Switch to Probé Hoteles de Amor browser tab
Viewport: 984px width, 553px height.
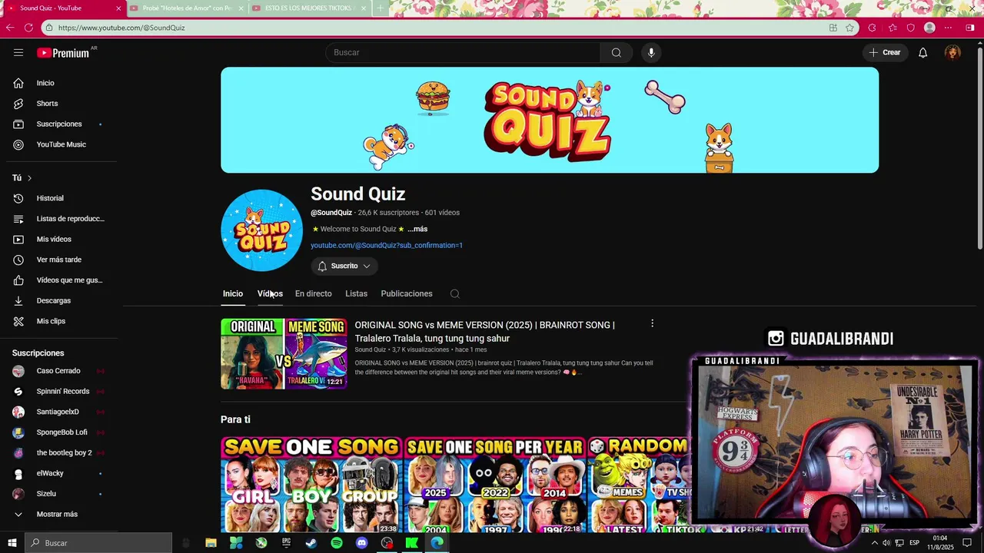pos(186,8)
